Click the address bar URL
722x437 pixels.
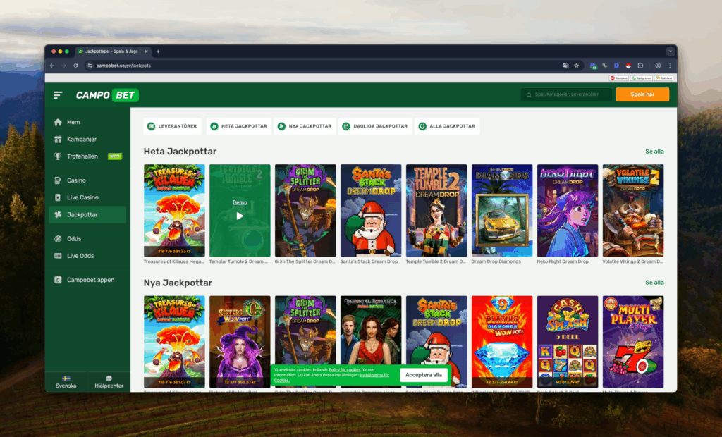[x=123, y=66]
